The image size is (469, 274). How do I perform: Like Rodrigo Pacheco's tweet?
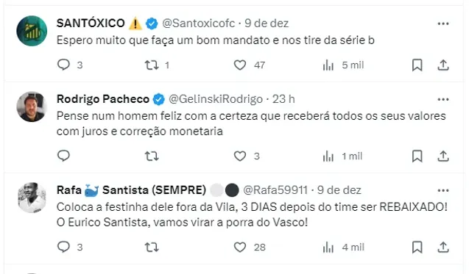[240, 156]
